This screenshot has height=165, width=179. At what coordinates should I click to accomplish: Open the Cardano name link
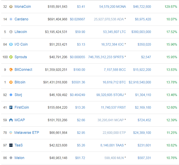click(x=21, y=19)
